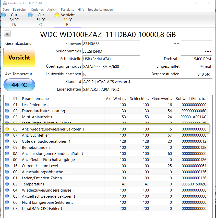This screenshot has width=216, height=218.
Task: Click the status orb of row 01 Lesefehlerrate
Action: [x=7, y=105]
